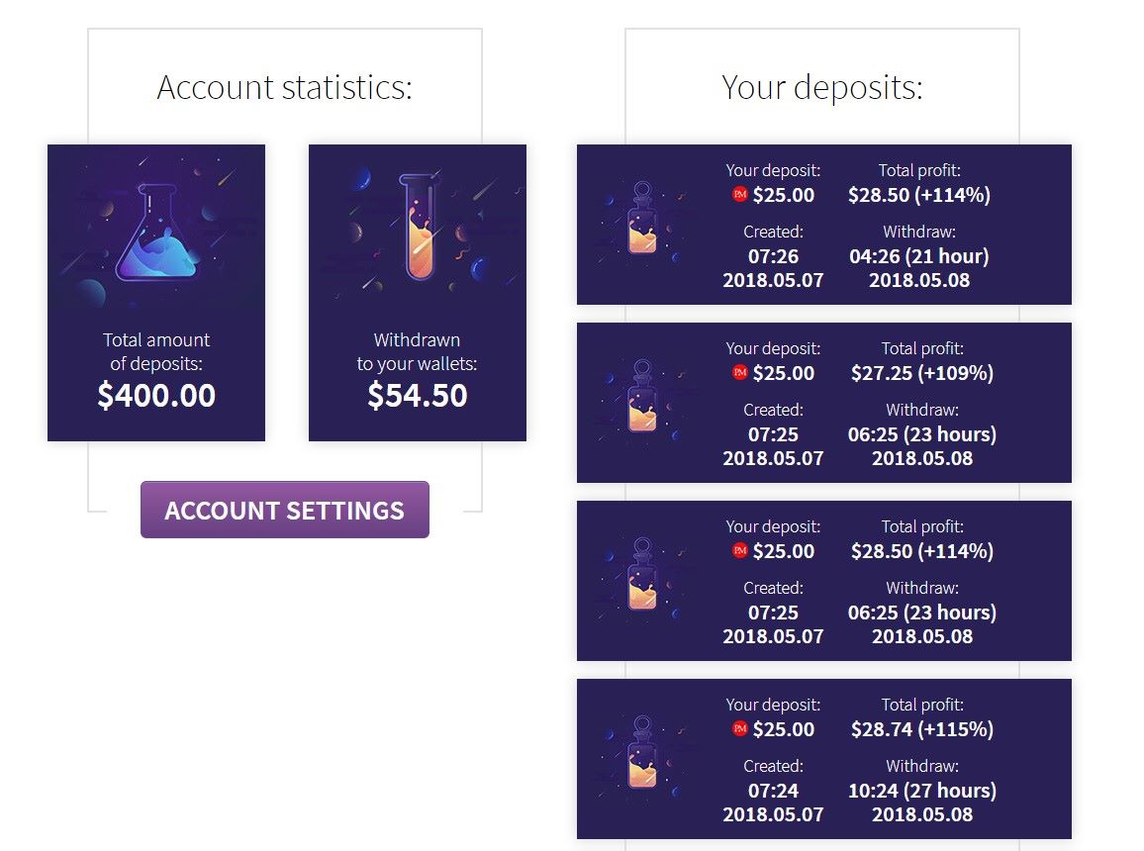The height and width of the screenshot is (851, 1144).
Task: Click created time 07:26 in first deposit
Action: click(773, 256)
